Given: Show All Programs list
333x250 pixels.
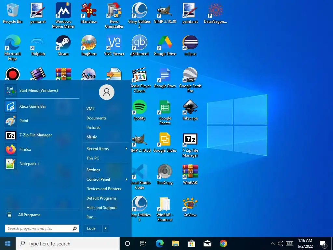Looking at the screenshot, I should click(42, 215).
